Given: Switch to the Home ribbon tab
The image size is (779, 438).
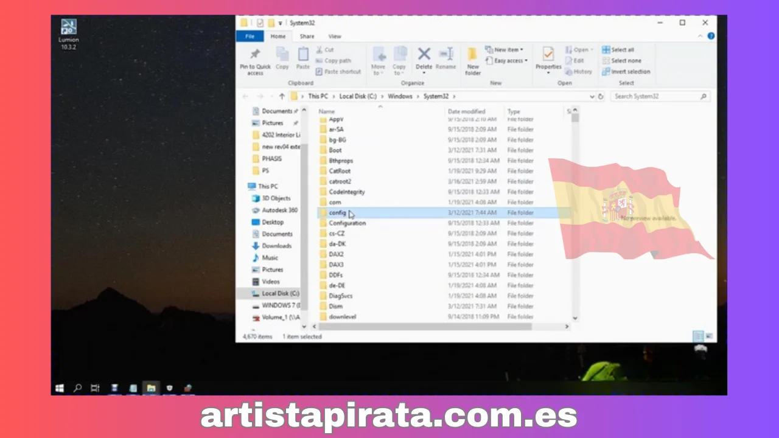Looking at the screenshot, I should [278, 36].
